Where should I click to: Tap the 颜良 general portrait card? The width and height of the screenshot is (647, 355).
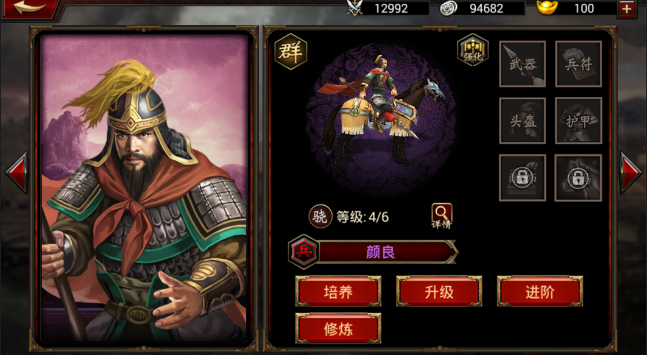(x=144, y=188)
